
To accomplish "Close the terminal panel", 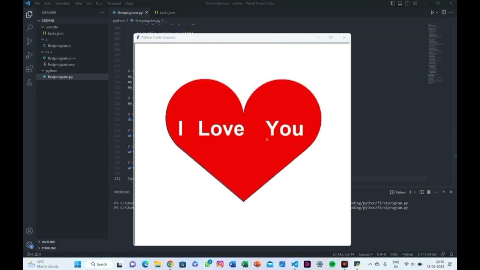I will [451, 192].
